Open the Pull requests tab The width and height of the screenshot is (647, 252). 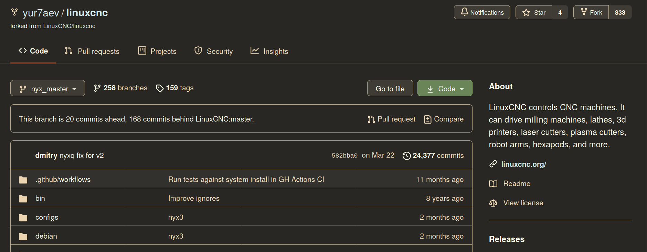coord(92,51)
